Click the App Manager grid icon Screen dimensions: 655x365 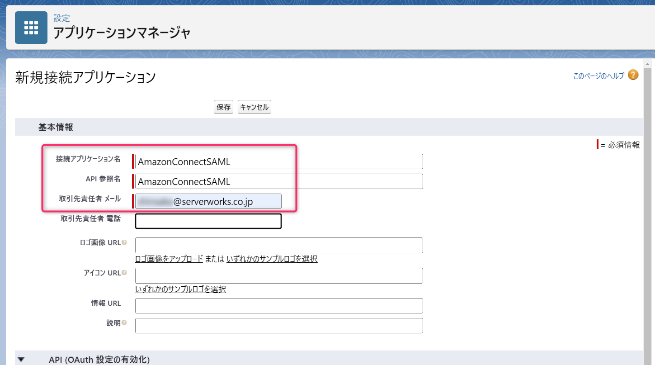pos(31,28)
